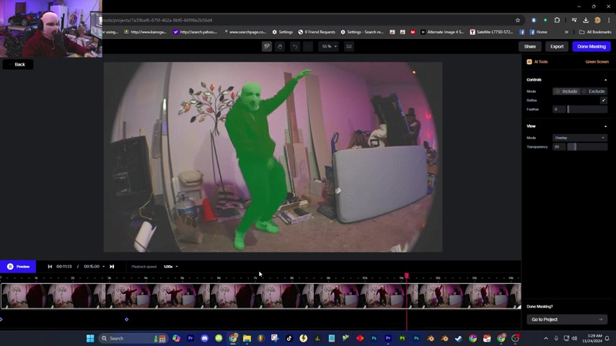Collapse the Controls section
This screenshot has width=616, height=346.
605,80
